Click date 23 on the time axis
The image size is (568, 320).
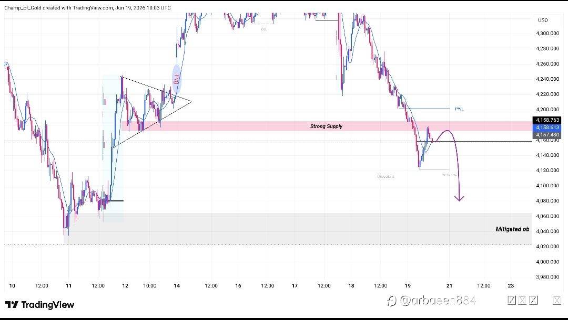pyautogui.click(x=510, y=286)
